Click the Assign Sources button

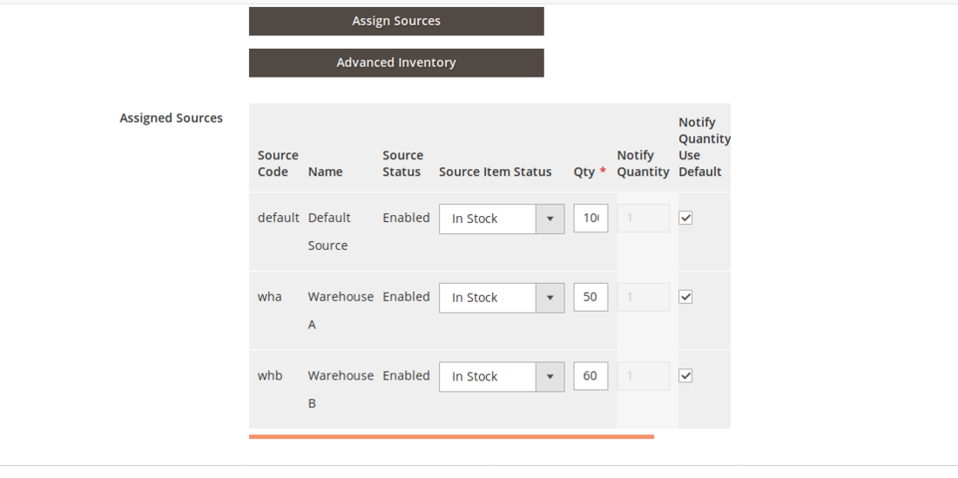pyautogui.click(x=396, y=21)
